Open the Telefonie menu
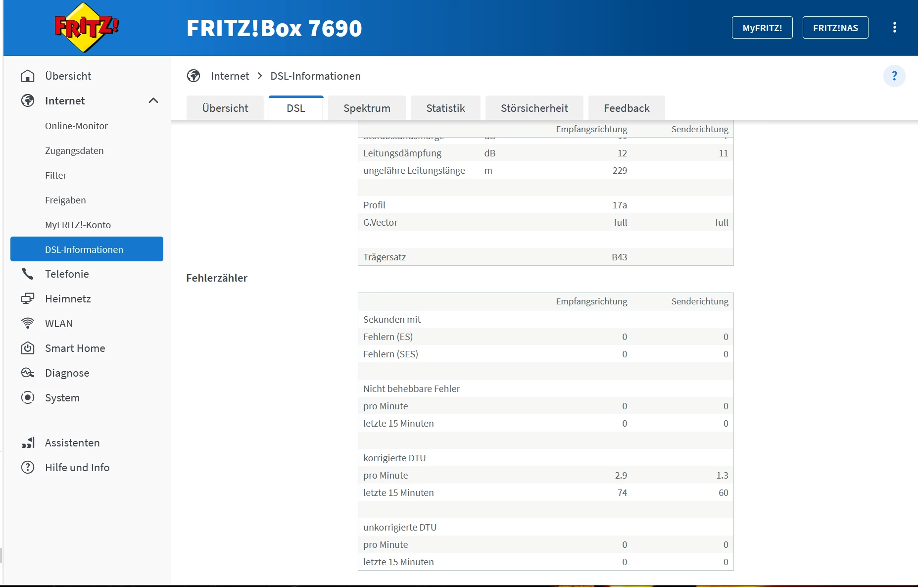 pyautogui.click(x=67, y=274)
